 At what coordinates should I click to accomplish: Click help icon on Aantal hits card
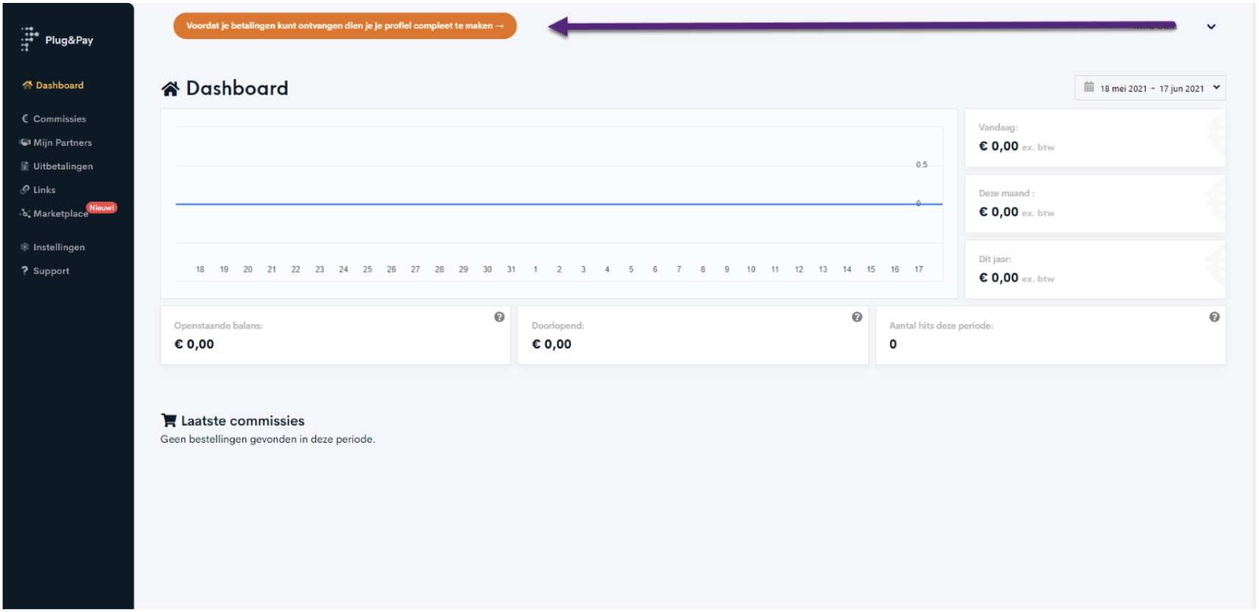pos(1214,317)
